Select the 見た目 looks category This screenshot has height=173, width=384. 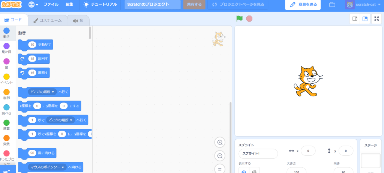[x=7, y=48]
